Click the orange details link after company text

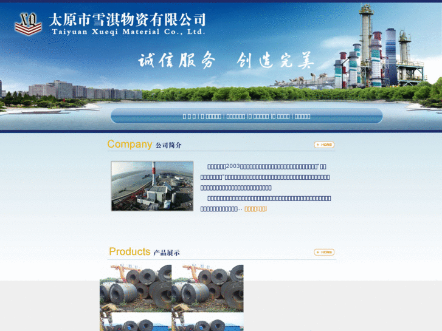[x=255, y=209]
